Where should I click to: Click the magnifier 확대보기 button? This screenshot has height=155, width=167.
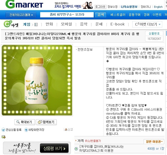coord(25,122)
